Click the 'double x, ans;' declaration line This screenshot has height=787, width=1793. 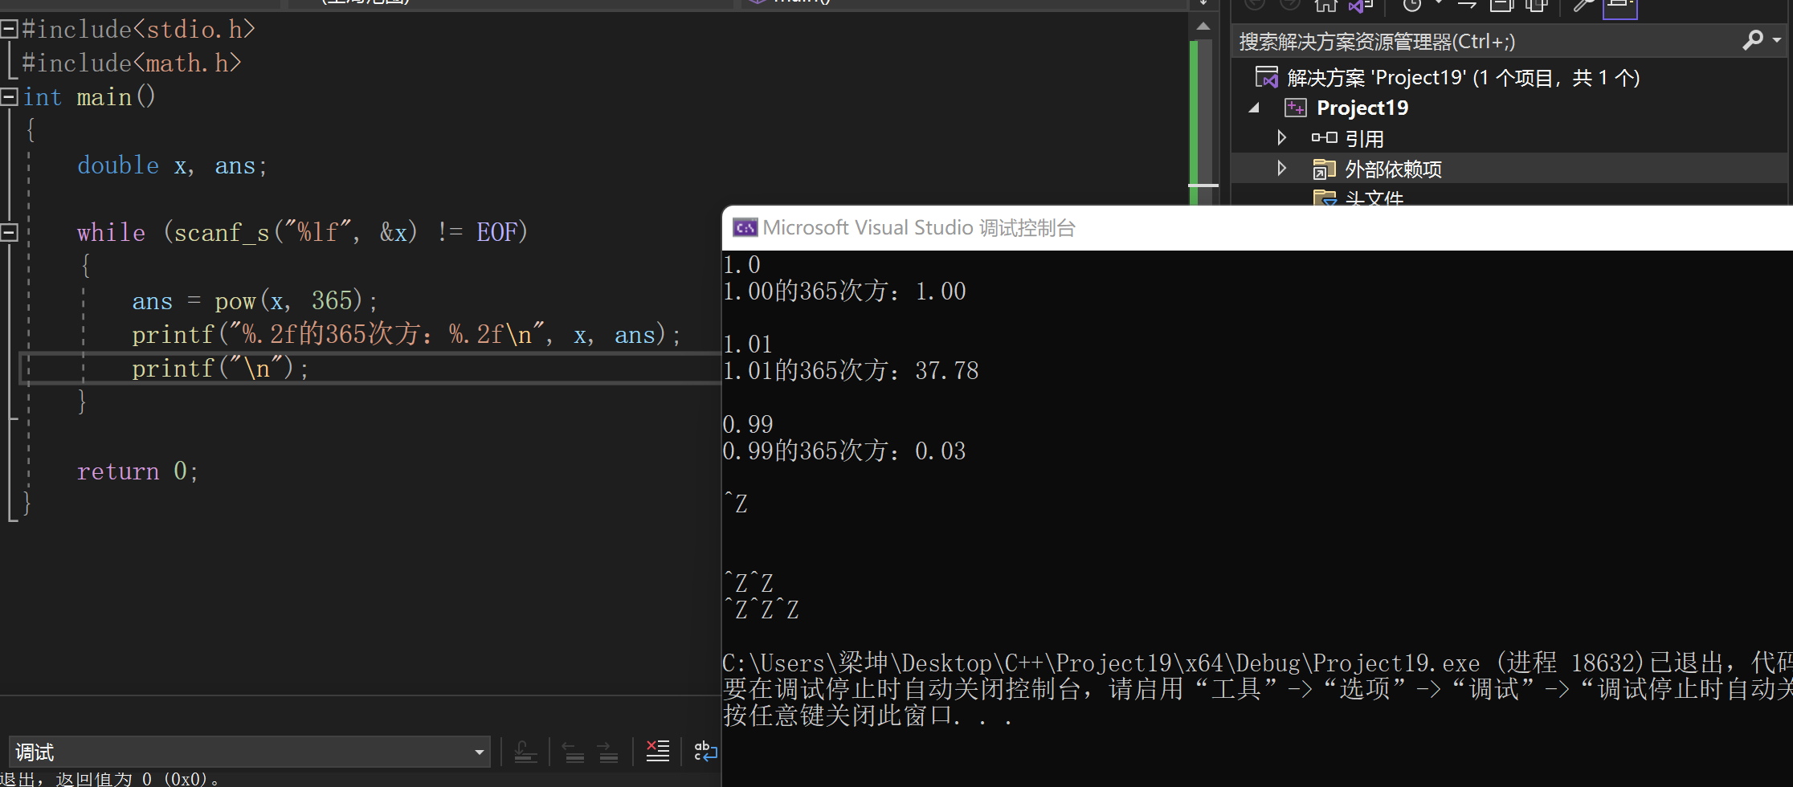coord(172,165)
